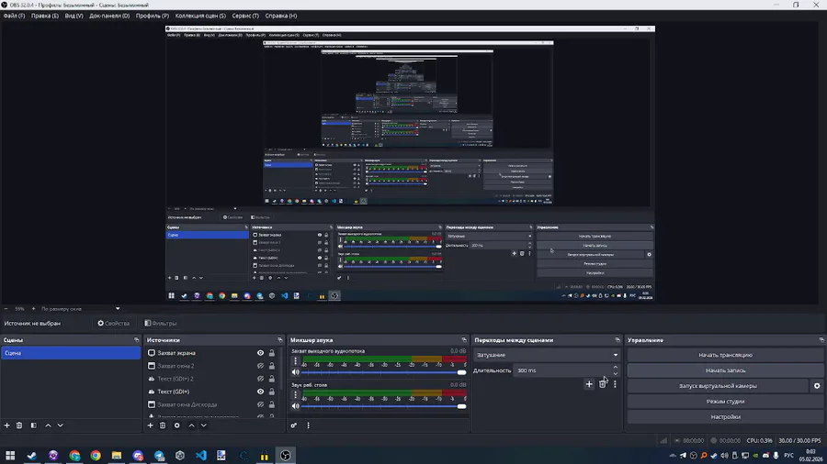Click Начать трансляцию button
The image size is (827, 464).
tap(725, 355)
